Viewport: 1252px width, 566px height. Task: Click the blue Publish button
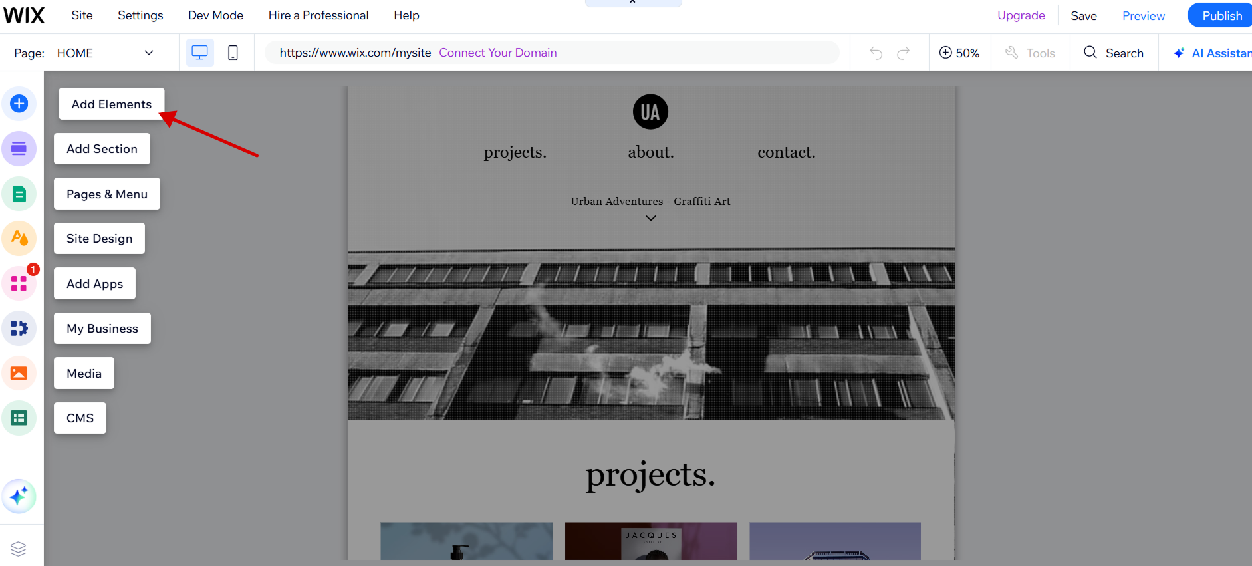1221,15
